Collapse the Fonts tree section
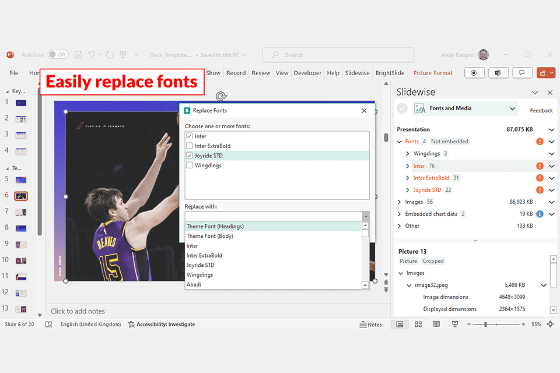The width and height of the screenshot is (560, 373). point(399,142)
